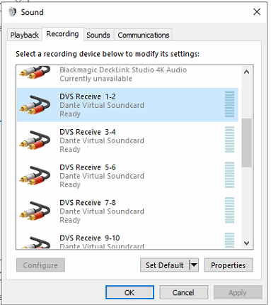Click the DVS Receive 5-6 RCA cable icon
This screenshot has width=271, height=305.
(x=35, y=176)
